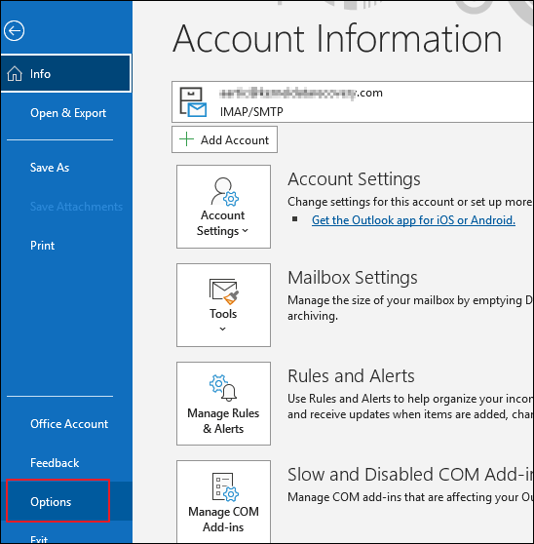The width and height of the screenshot is (534, 544).
Task: Click the Account Settings person-gear icon
Action: pos(224,191)
